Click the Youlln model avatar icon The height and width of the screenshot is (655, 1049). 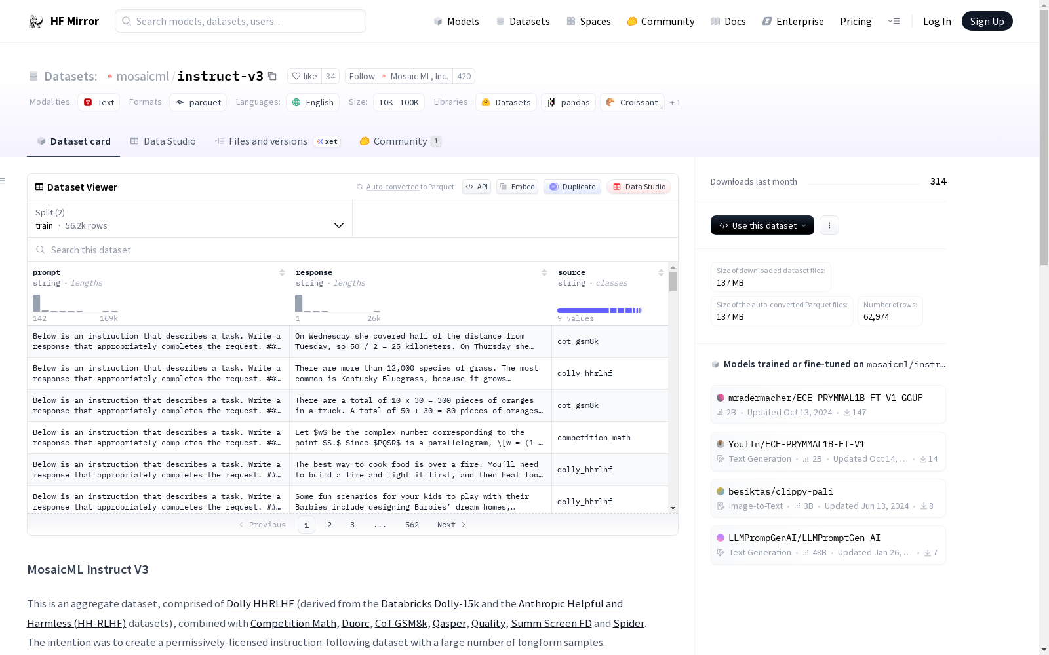point(721,444)
